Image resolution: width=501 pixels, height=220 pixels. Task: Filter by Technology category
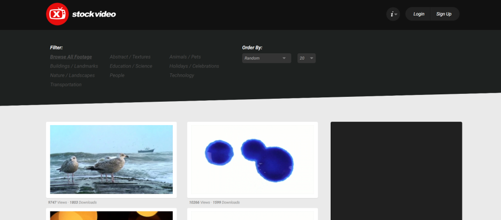click(x=182, y=75)
